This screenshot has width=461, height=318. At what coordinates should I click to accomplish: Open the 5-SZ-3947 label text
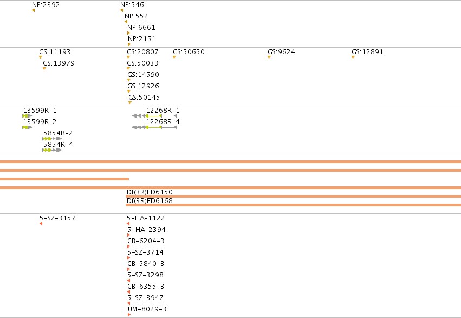pos(146,298)
